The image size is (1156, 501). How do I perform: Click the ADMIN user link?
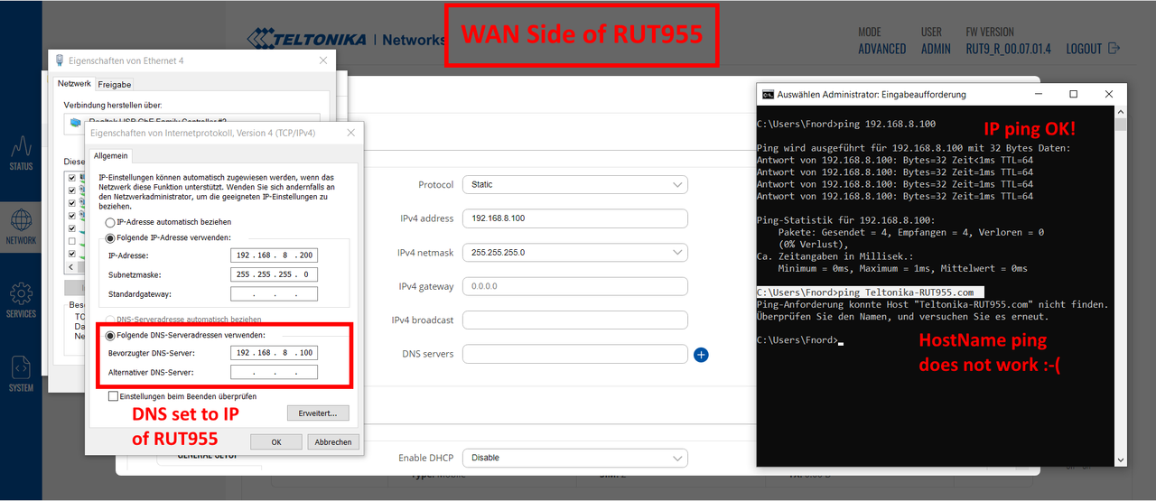click(x=936, y=49)
